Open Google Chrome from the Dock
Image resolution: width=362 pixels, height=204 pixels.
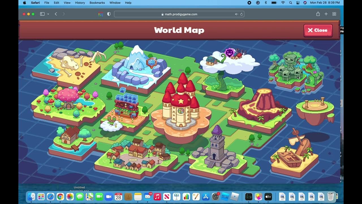(60, 197)
